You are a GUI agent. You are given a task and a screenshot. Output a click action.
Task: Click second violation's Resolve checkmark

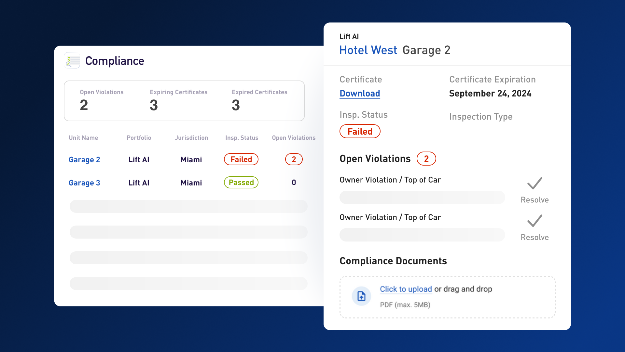point(535,221)
